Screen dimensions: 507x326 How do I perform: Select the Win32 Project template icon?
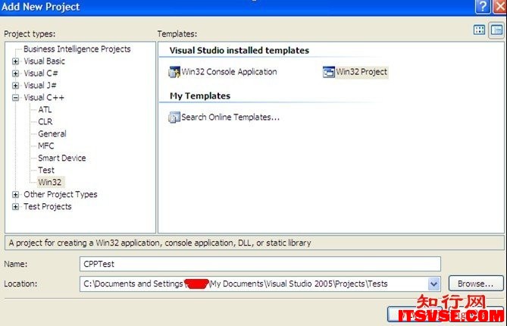click(328, 72)
